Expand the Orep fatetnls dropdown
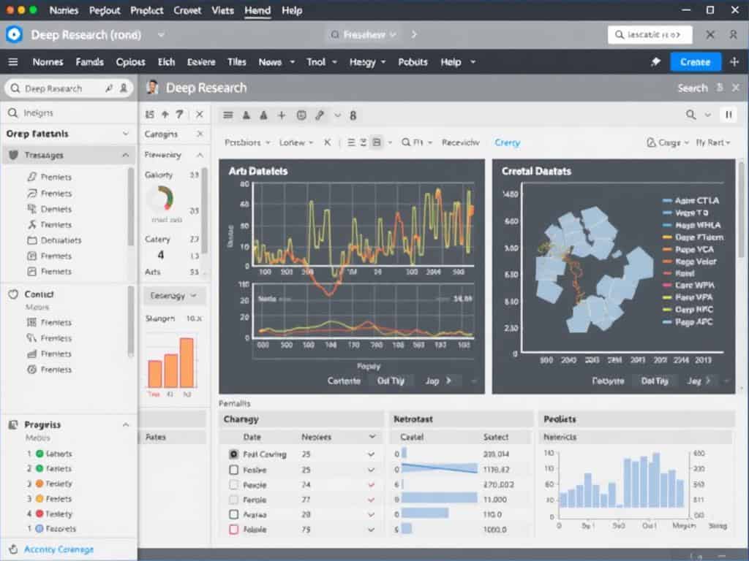The height and width of the screenshot is (561, 749). (x=125, y=134)
